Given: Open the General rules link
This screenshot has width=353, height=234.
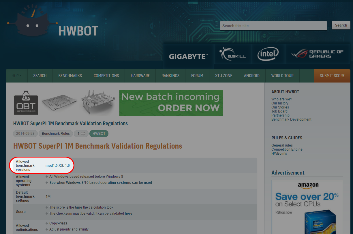Looking at the screenshot, I should coord(282,145).
